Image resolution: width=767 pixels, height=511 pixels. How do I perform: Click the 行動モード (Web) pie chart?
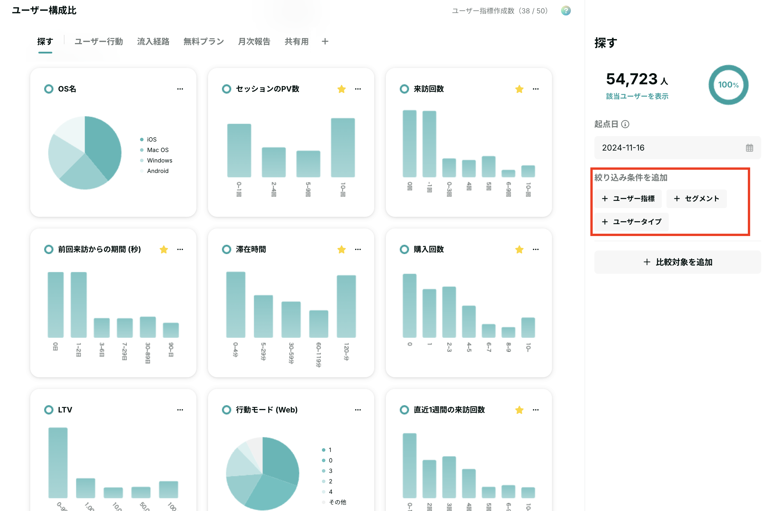263,474
